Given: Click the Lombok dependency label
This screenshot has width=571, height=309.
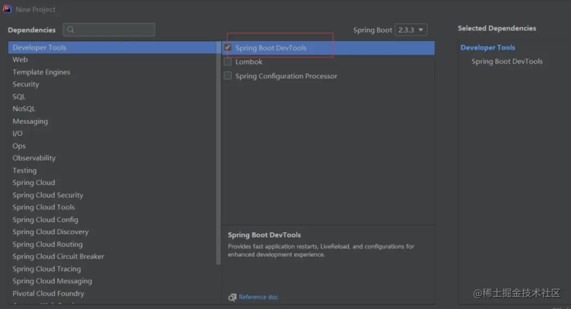Looking at the screenshot, I should pyautogui.click(x=249, y=62).
